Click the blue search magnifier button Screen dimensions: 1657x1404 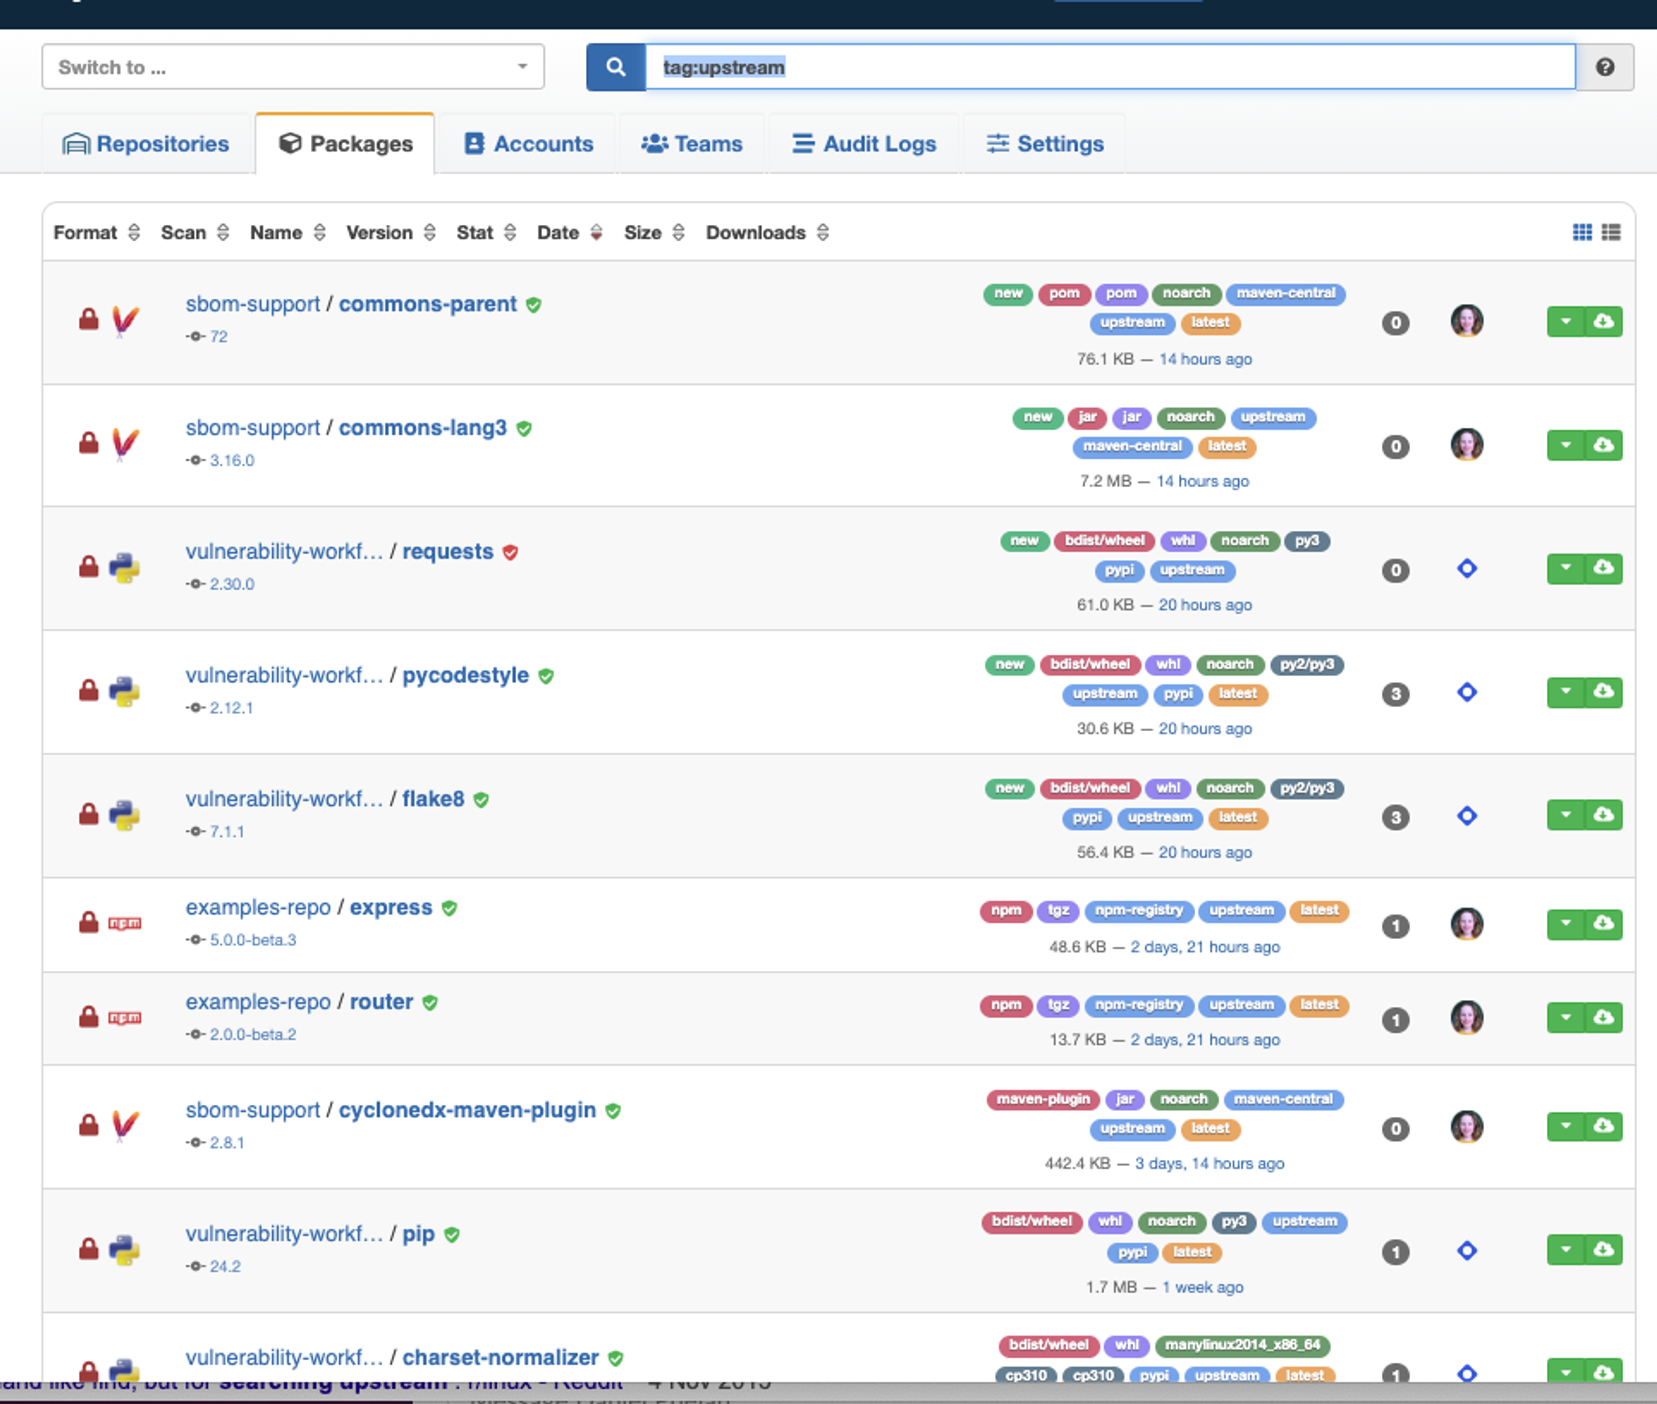pyautogui.click(x=615, y=67)
